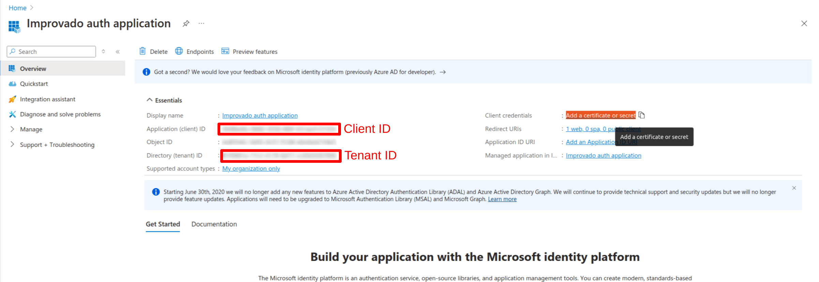Screen dimensions: 819x282
Task: Dismiss the ADAL deprecation notice
Action: coord(794,188)
